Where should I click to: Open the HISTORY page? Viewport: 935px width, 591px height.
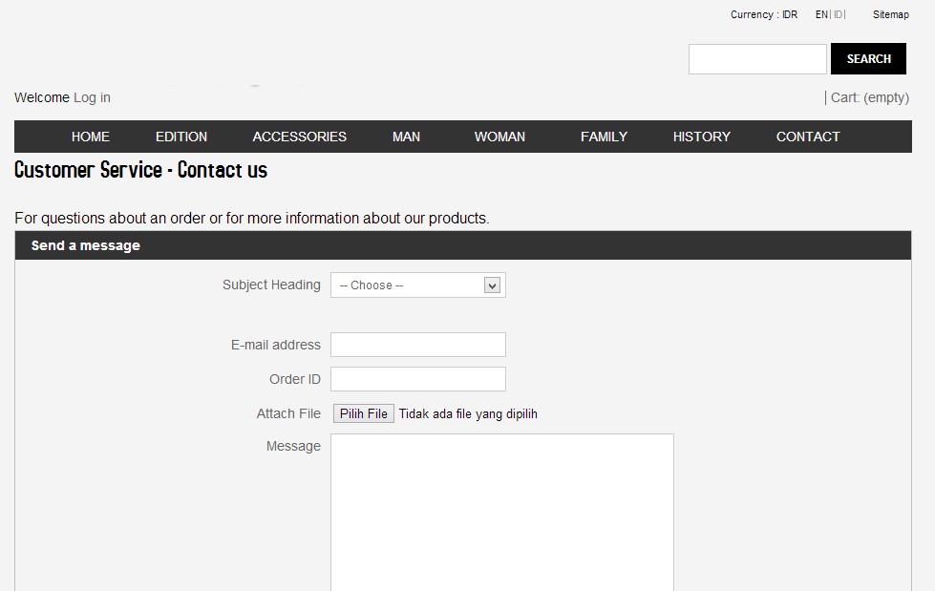[x=701, y=137]
